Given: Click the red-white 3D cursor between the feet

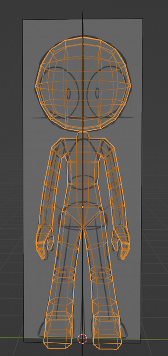Looking at the screenshot, I should point(82,338).
